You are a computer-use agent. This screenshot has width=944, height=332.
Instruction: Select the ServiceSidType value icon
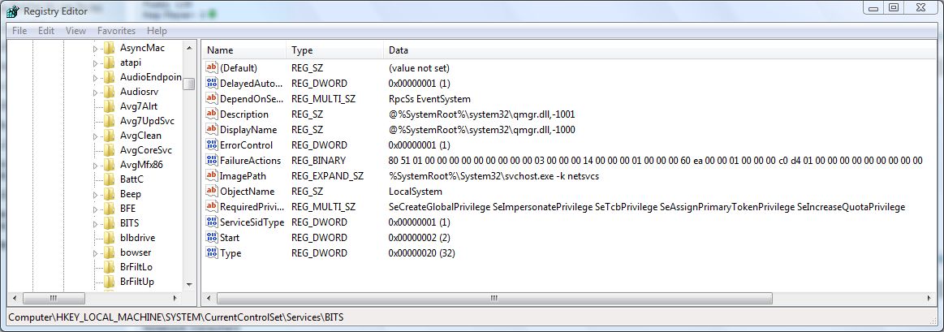211,222
